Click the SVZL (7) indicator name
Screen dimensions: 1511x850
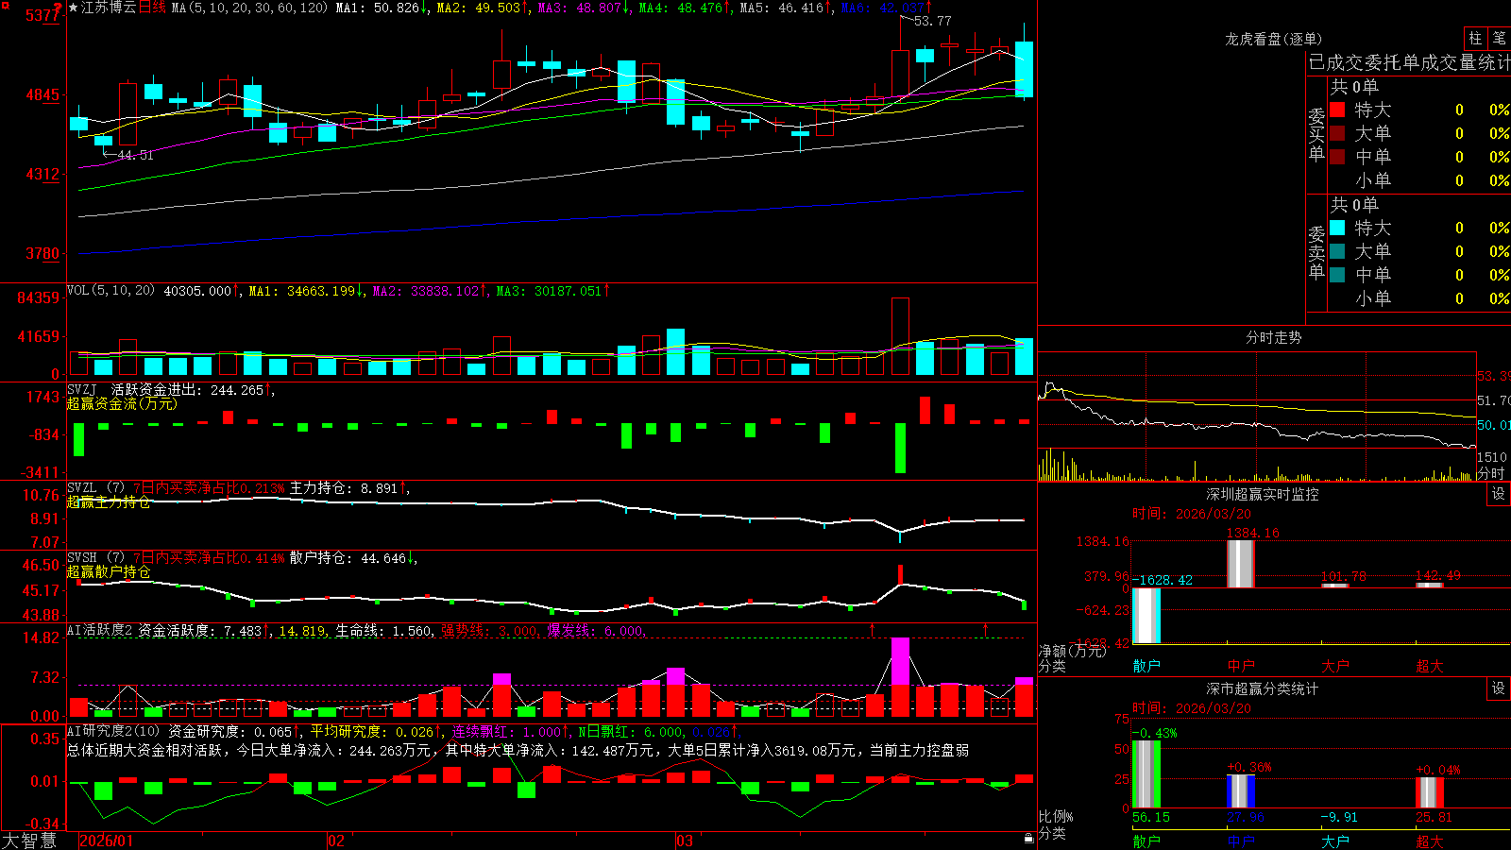tap(95, 488)
